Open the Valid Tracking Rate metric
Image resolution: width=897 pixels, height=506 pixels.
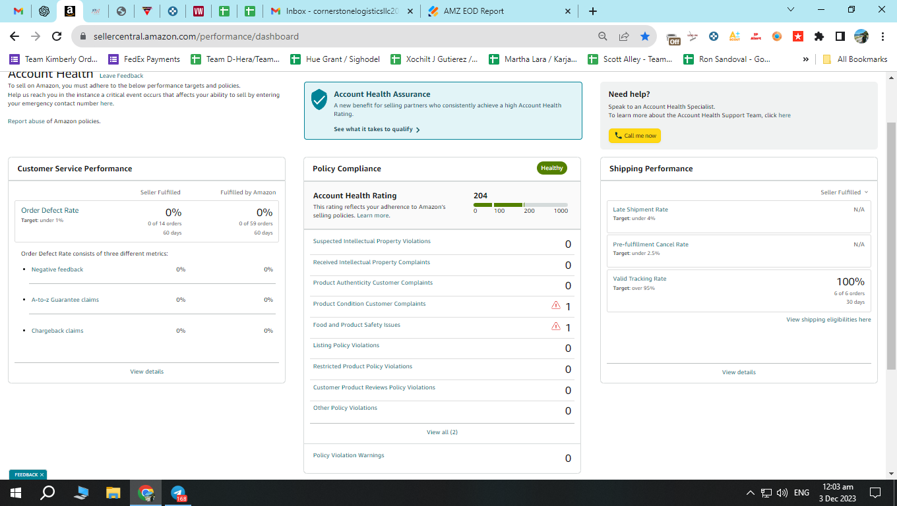tap(640, 279)
